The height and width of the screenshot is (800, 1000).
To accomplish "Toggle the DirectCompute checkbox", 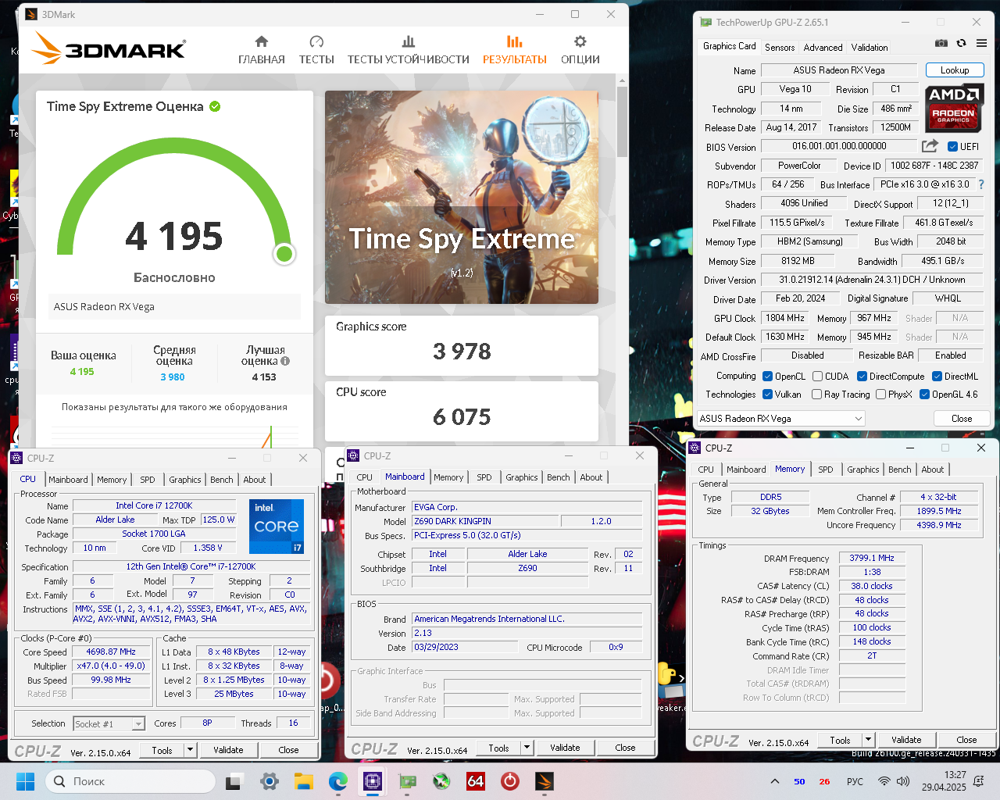I will pos(862,376).
